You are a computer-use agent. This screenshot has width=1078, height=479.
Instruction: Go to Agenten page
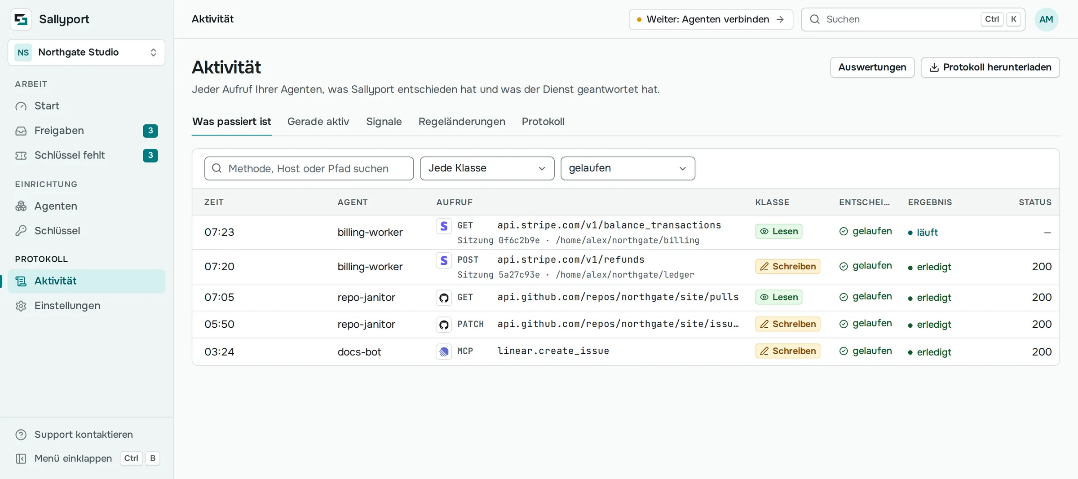click(x=86, y=206)
